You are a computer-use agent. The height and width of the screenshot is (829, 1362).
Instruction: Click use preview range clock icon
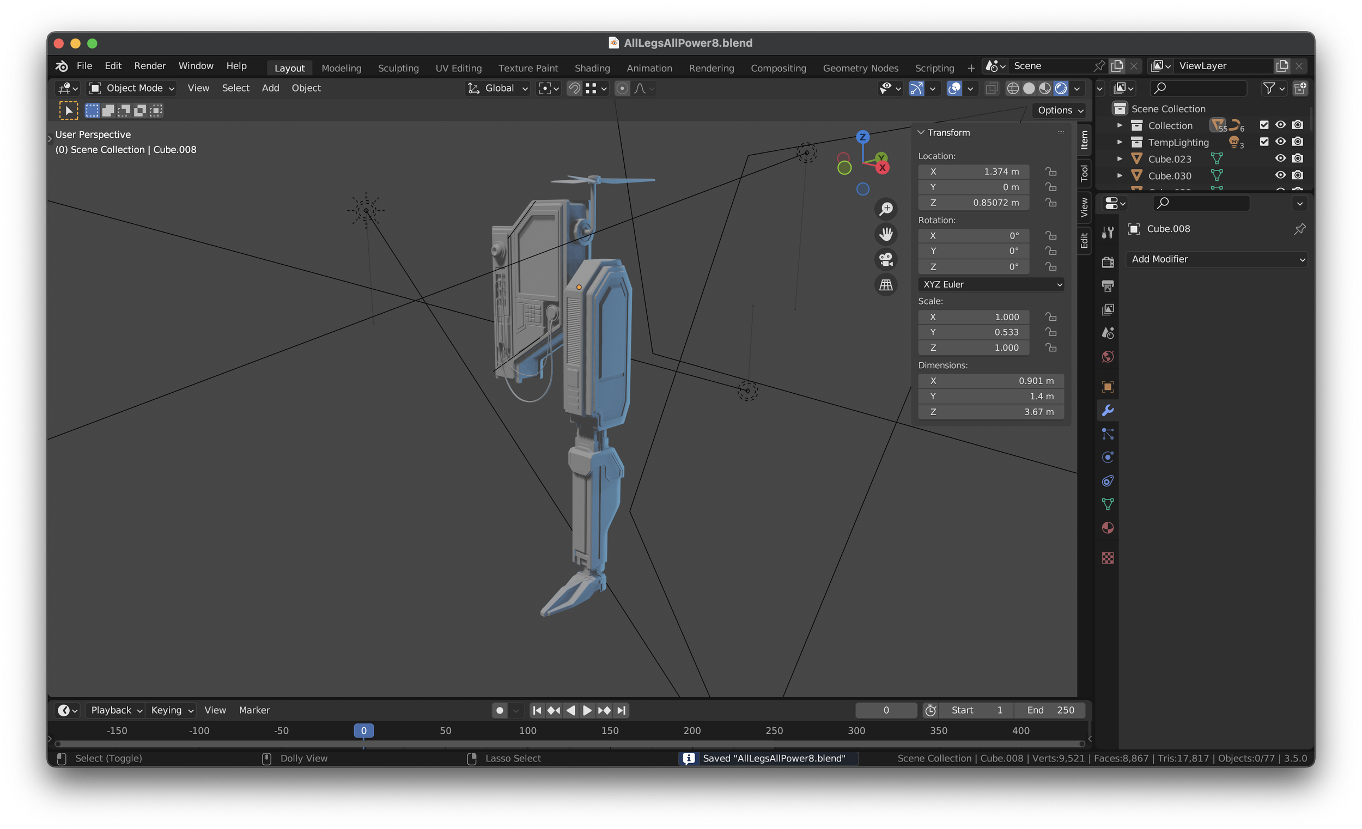point(931,710)
